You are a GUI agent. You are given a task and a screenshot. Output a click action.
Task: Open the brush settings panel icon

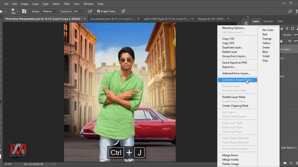(24, 11)
